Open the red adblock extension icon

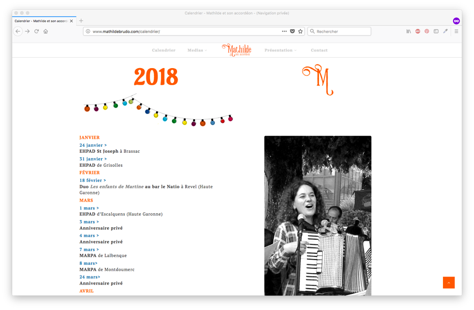[x=418, y=32]
